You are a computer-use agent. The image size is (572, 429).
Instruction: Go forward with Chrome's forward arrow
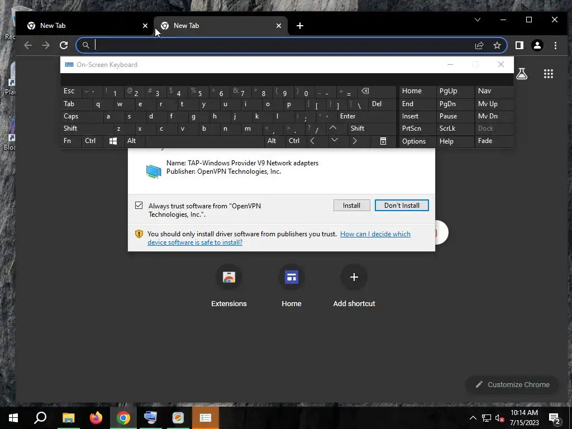(x=46, y=45)
